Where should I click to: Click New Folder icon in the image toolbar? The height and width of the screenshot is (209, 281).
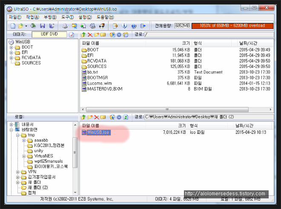(97, 35)
